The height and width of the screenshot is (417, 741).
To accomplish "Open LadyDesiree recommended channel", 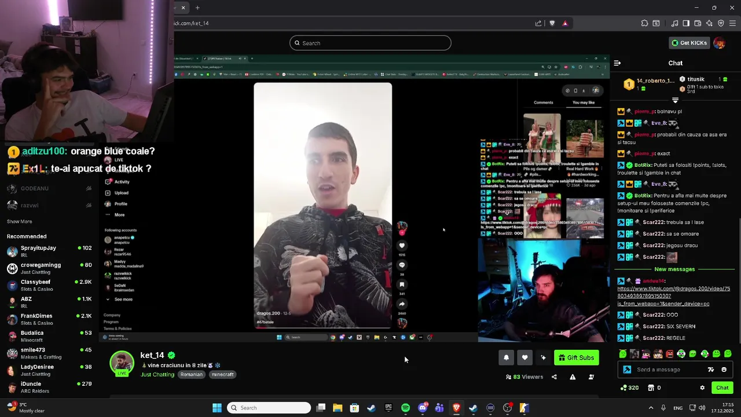I will click(49, 370).
